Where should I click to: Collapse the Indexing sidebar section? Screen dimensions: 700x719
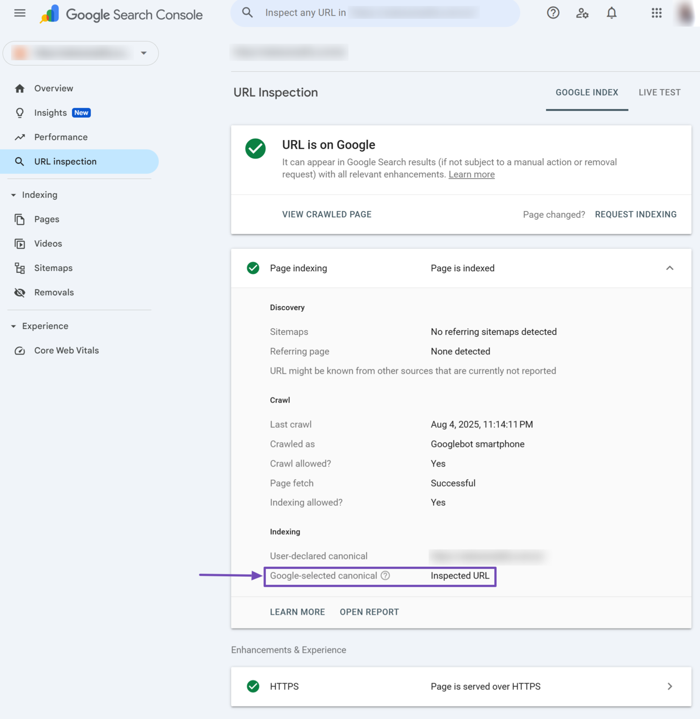(x=13, y=195)
